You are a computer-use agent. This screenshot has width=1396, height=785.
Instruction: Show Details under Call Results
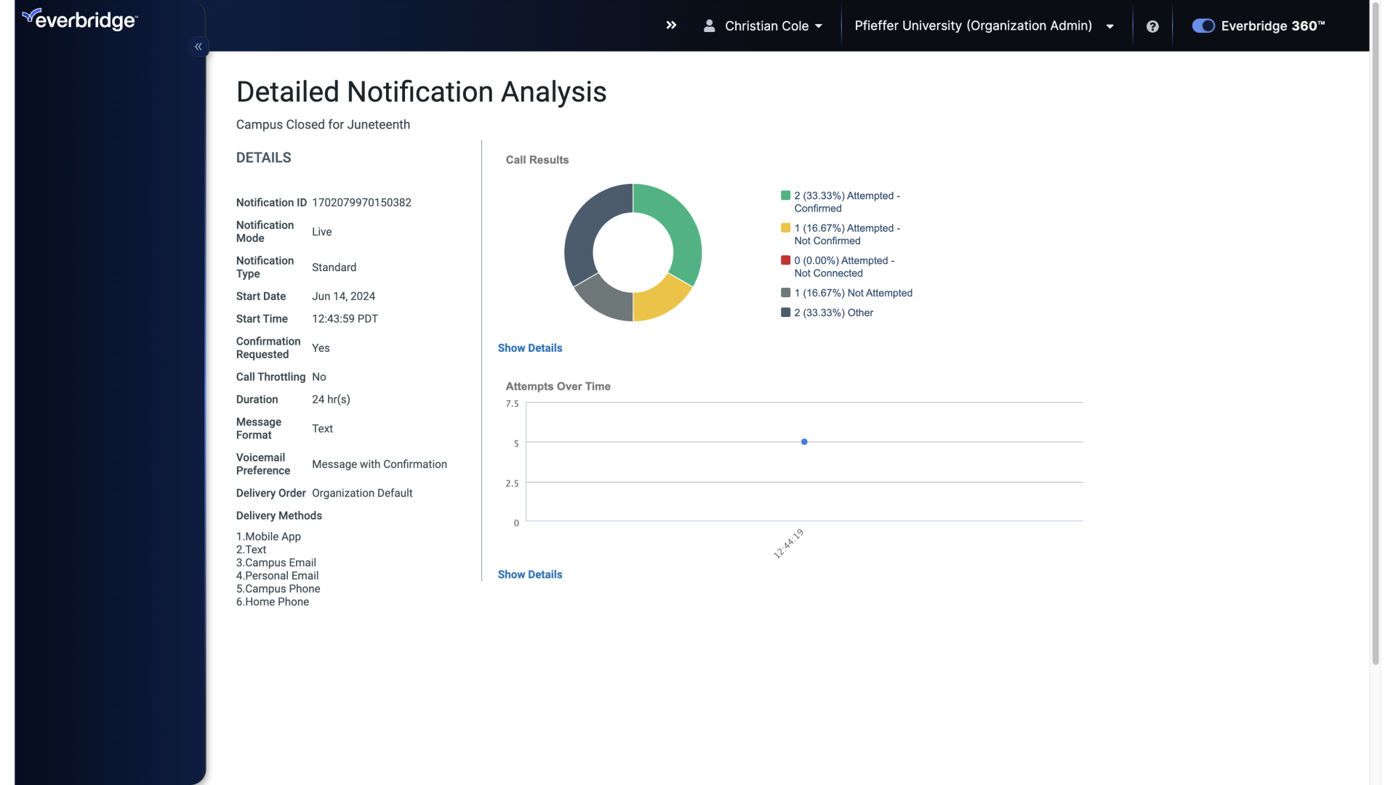click(529, 347)
